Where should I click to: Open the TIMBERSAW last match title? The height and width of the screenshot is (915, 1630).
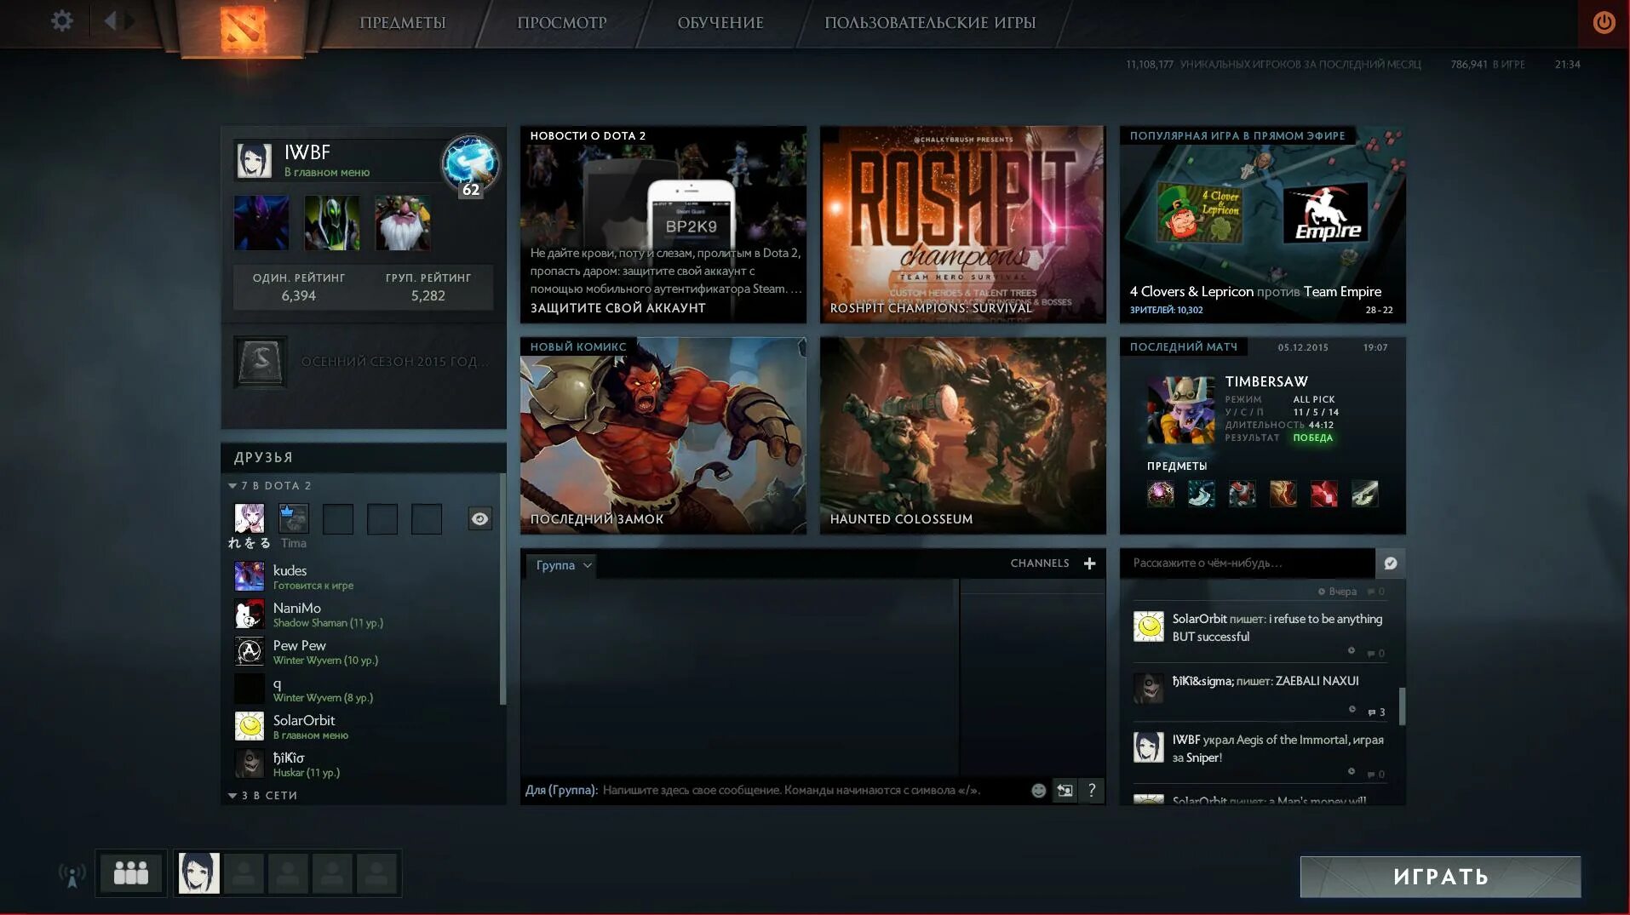point(1266,381)
